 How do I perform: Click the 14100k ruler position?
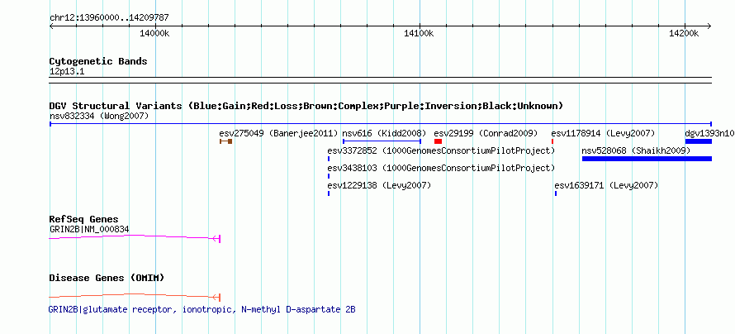pos(419,33)
